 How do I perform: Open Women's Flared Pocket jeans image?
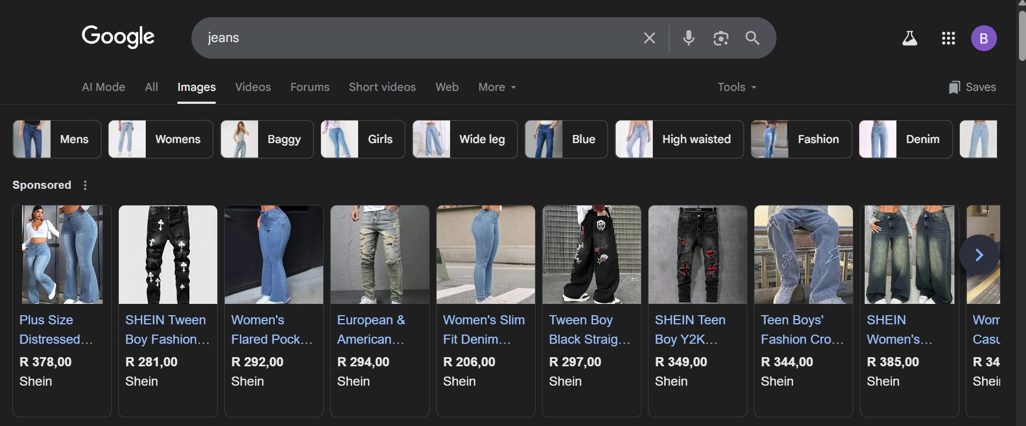tap(274, 254)
